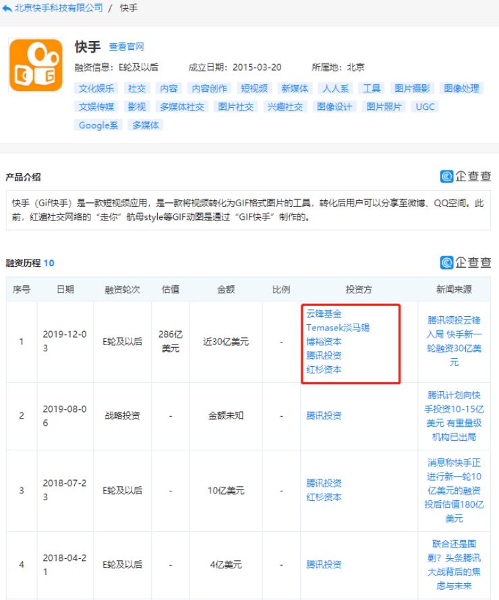The width and height of the screenshot is (499, 600).
Task: Click the 云锋基金 investor link
Action: (324, 313)
